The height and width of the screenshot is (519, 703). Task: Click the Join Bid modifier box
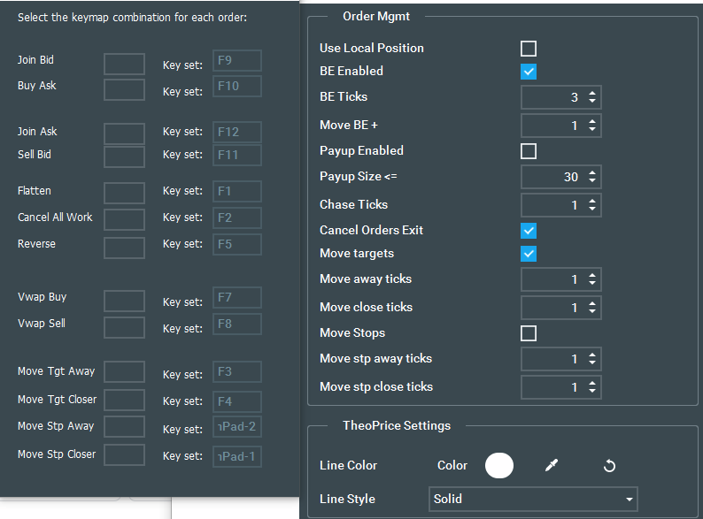click(124, 63)
